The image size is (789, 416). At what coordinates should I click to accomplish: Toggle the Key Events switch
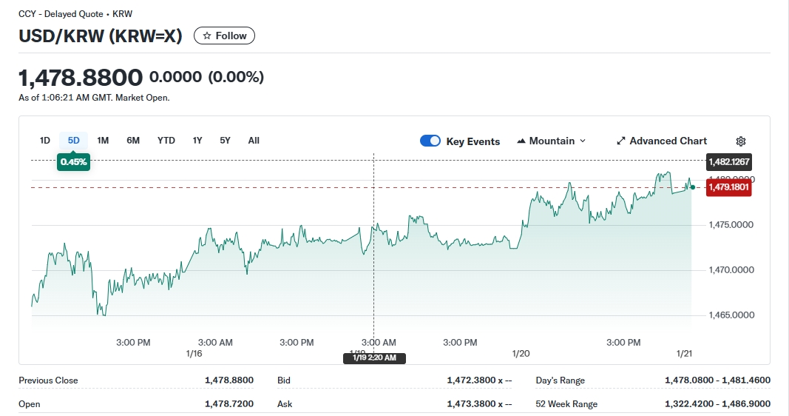[x=430, y=141]
